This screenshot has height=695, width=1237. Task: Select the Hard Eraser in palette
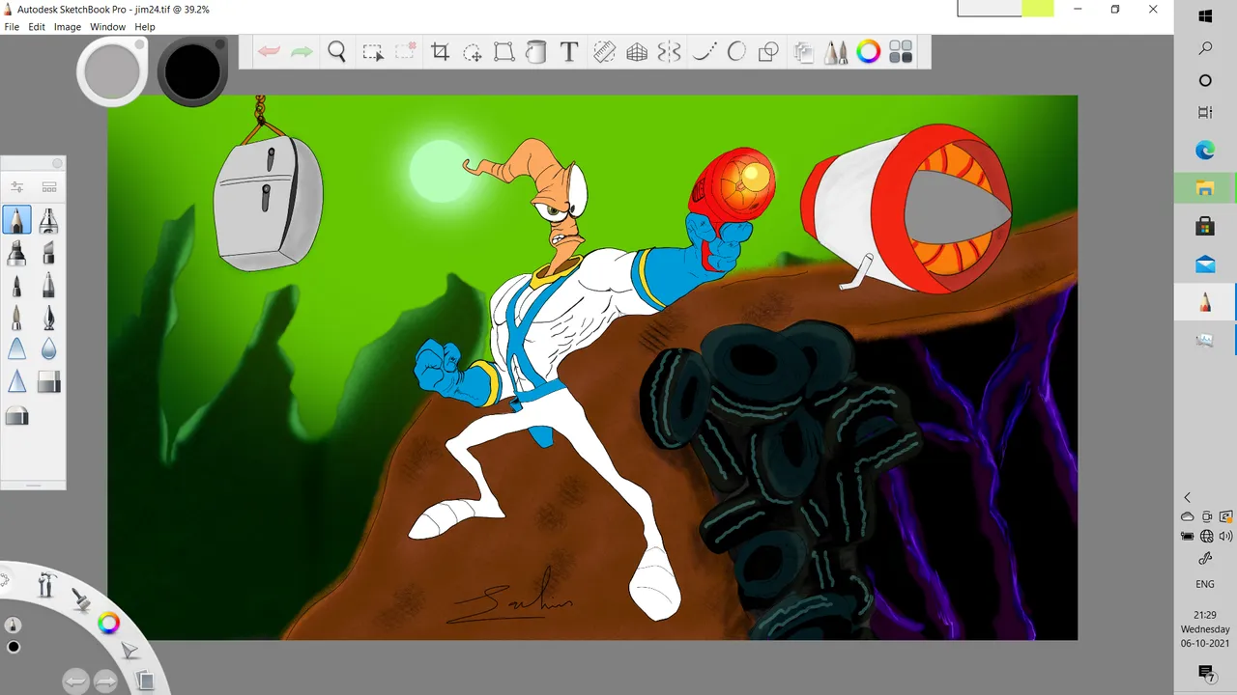click(48, 382)
